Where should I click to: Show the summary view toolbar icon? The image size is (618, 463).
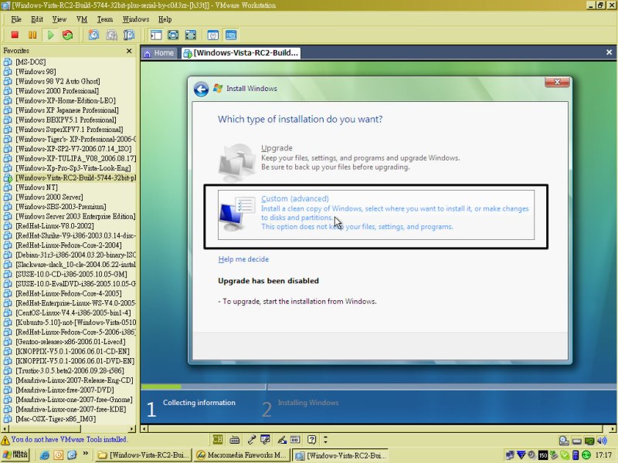pos(213,35)
